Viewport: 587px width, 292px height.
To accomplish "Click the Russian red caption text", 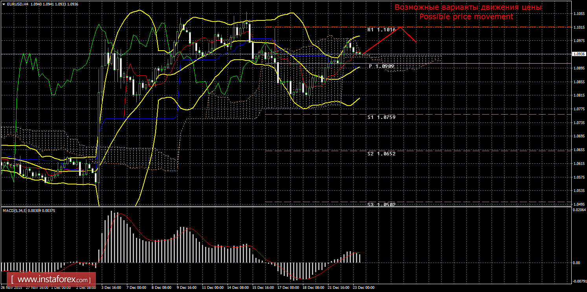I will (x=468, y=7).
